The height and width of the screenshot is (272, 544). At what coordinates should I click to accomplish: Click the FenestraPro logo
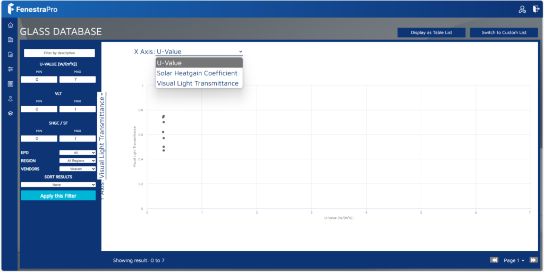coord(32,9)
